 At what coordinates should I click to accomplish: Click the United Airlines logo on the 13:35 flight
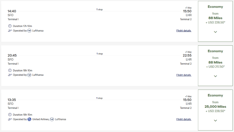[29, 119]
